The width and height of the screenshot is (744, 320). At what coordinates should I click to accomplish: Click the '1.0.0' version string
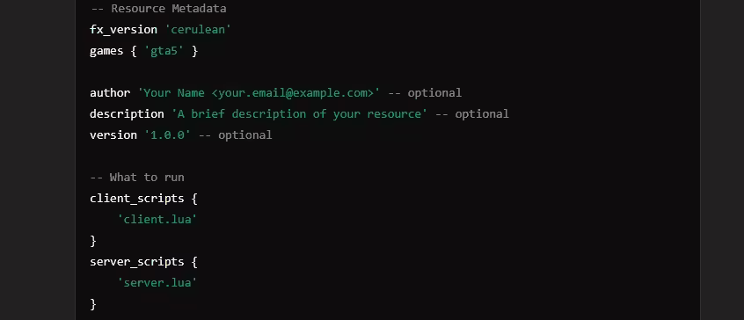(x=167, y=135)
